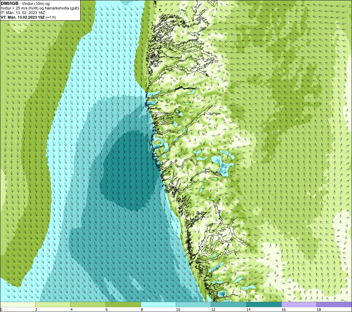Click the IT: Mán. 13. 02. 2023 18Z line

pos(23,13)
